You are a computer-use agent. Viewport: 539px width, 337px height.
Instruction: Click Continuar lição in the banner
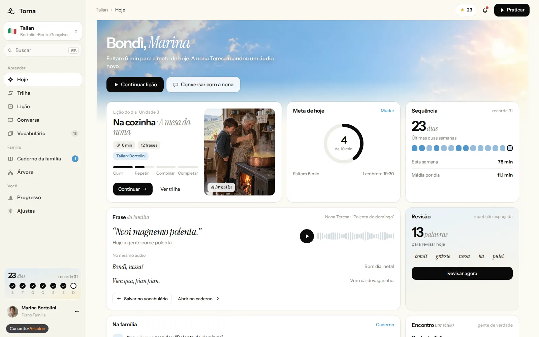(x=135, y=85)
